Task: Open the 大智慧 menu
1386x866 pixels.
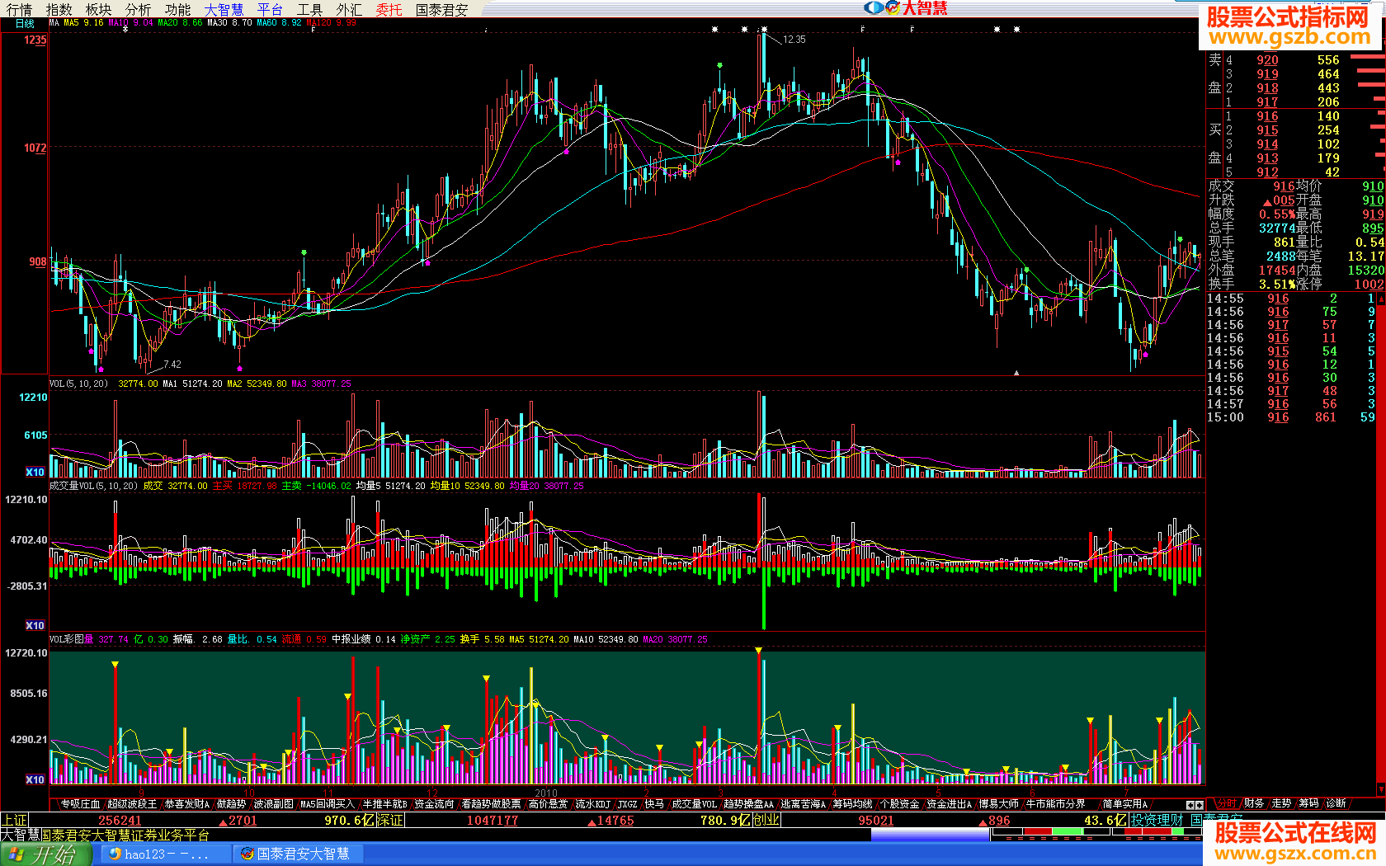Action: (x=224, y=9)
